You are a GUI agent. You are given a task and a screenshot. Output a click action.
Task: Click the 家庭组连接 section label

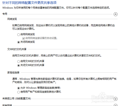tap(13, 73)
